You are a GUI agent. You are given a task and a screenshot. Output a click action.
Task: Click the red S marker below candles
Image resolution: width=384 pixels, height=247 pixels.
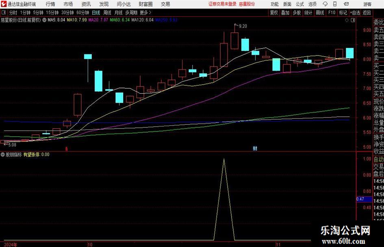[x=66, y=149]
